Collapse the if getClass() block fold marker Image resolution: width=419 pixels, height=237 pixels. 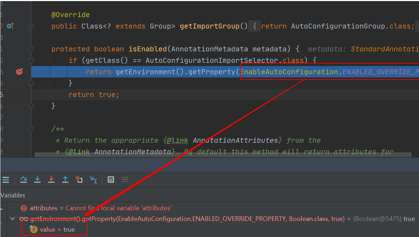point(31,61)
